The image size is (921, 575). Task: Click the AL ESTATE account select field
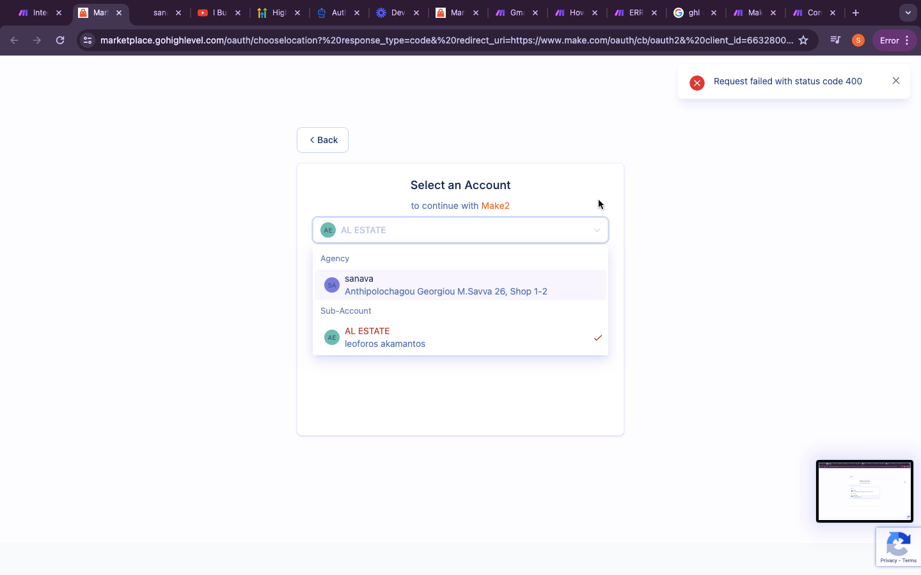pyautogui.click(x=460, y=230)
